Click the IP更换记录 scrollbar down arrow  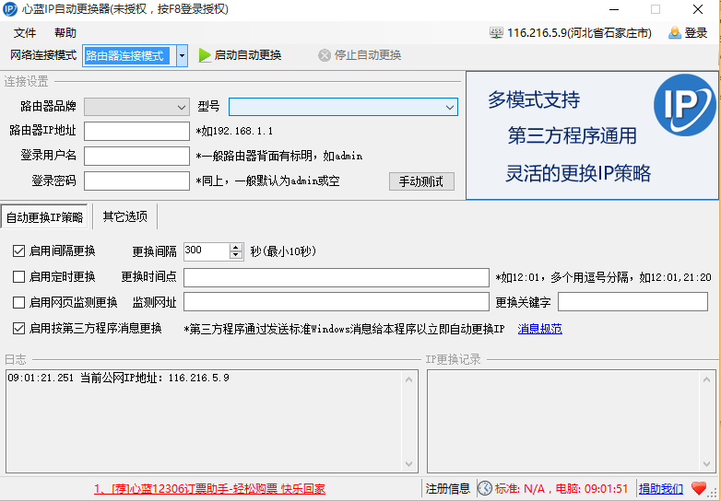(x=707, y=464)
